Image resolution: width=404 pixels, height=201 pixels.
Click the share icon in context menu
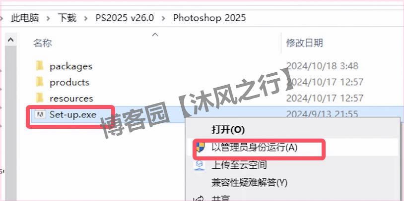pos(199,199)
